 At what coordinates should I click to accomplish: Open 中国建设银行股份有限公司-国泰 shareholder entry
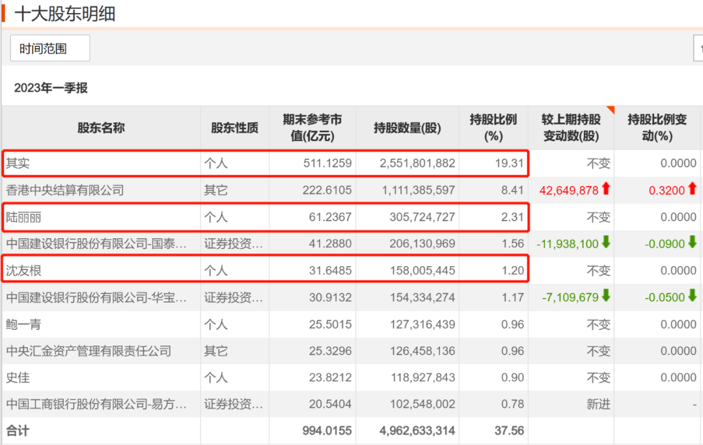point(96,244)
